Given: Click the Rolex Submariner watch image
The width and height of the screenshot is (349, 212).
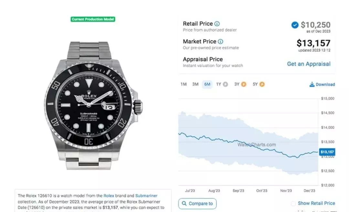Looking at the screenshot, I should 93,106.
